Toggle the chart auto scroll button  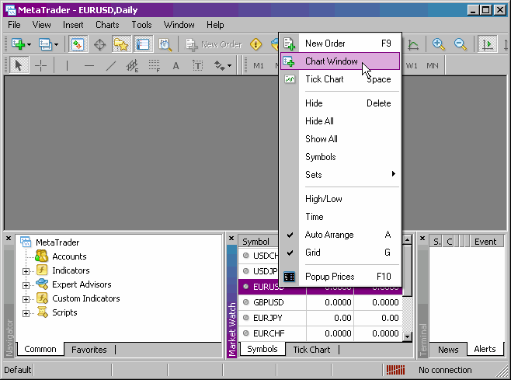coord(487,44)
